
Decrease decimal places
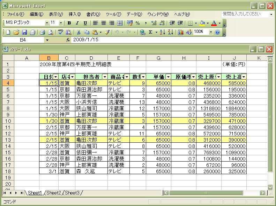point(162,23)
